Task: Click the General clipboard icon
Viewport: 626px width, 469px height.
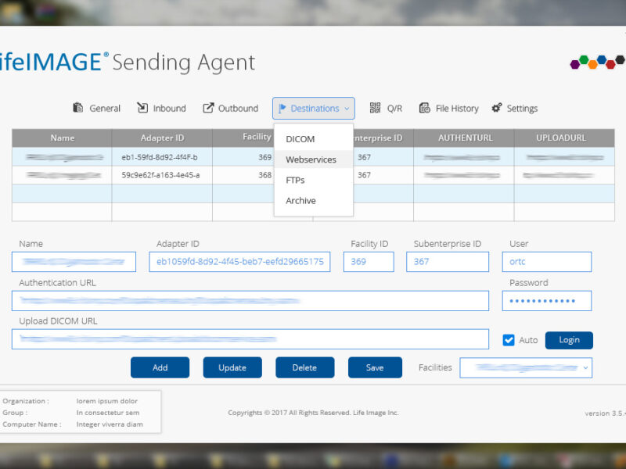Action: click(x=77, y=108)
